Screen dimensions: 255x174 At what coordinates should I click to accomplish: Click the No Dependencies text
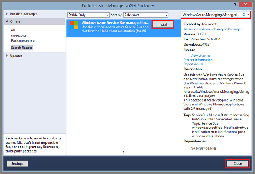(203, 148)
